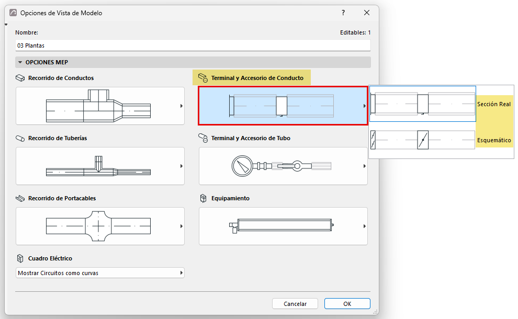The width and height of the screenshot is (518, 319).
Task: Open Mostrar Circuitos como curvas dropdown
Action: pos(100,273)
